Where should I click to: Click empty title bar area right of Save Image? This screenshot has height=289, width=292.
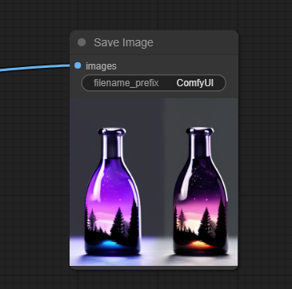(194, 42)
